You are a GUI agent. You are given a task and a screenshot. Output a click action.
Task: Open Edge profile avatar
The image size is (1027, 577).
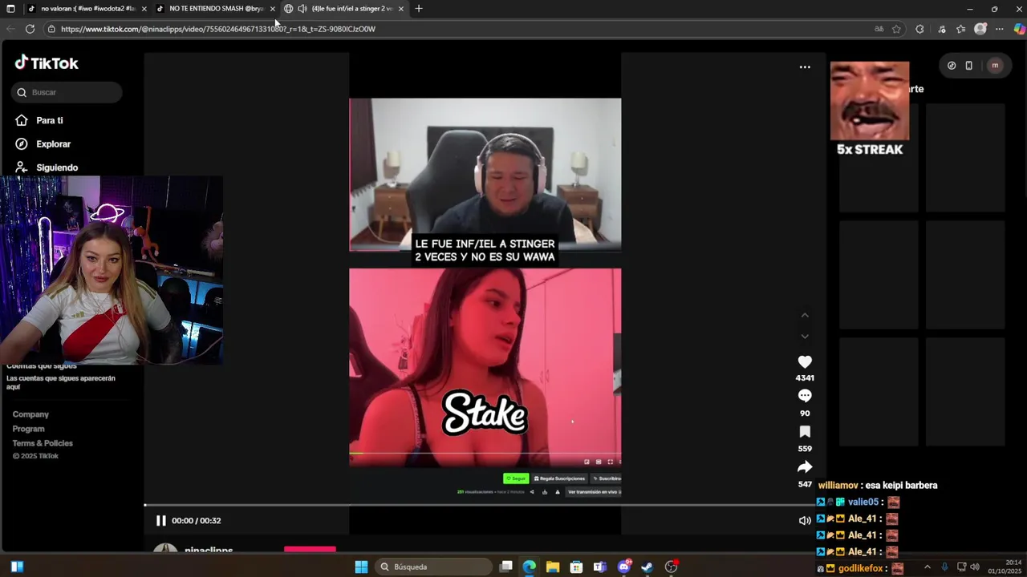pyautogui.click(x=980, y=29)
